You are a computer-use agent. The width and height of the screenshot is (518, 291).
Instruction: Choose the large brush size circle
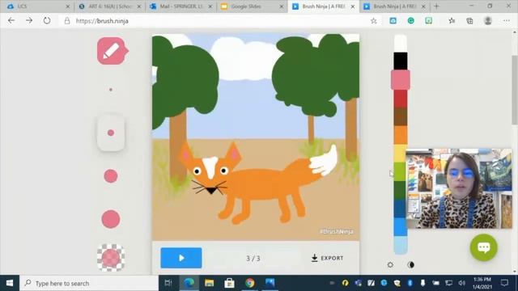(x=111, y=219)
